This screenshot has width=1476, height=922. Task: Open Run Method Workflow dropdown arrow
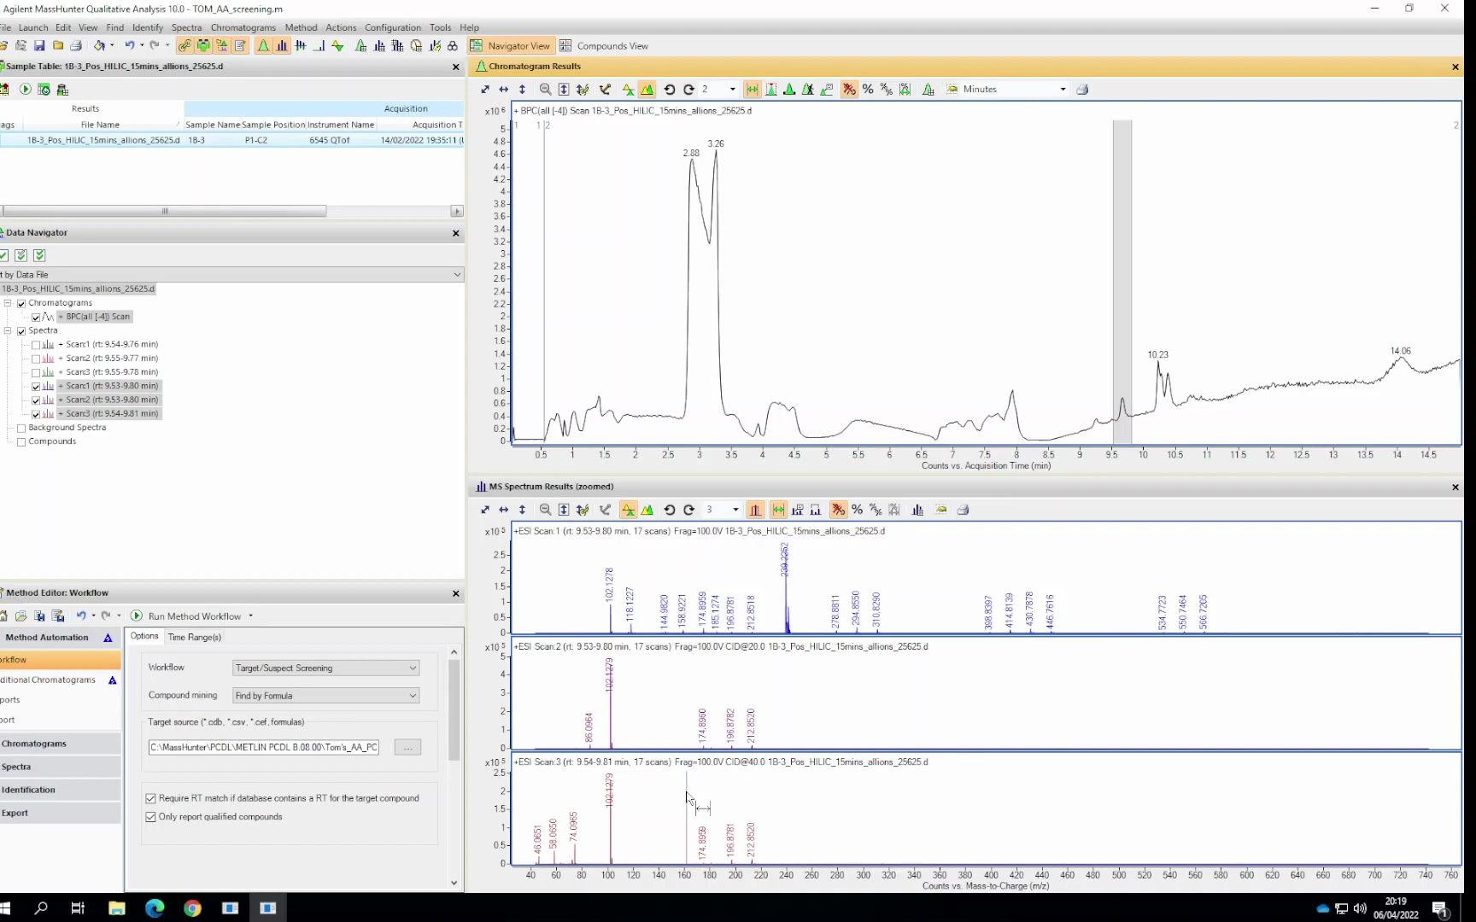point(250,616)
